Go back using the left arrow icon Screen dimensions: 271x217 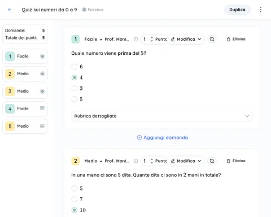(x=10, y=10)
